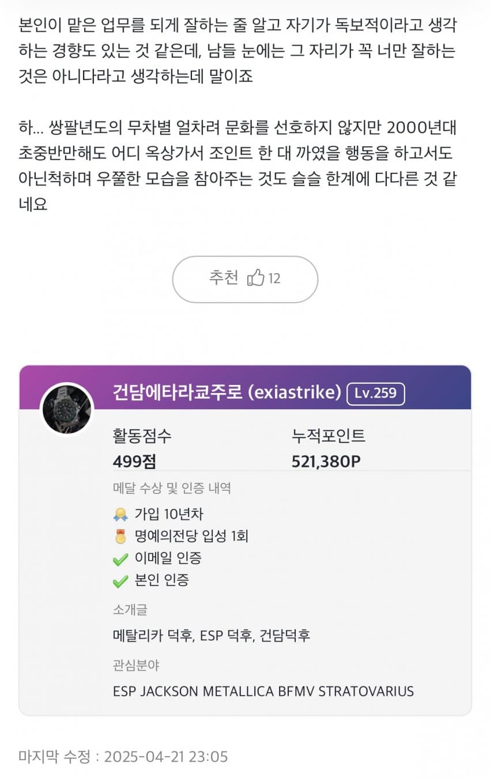Click the paragraph starting with 하… 쌍팔년도의
Viewport: 490px width, 778px height.
point(236,165)
